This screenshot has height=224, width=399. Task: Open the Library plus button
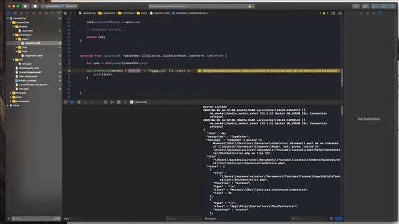tap(356, 6)
